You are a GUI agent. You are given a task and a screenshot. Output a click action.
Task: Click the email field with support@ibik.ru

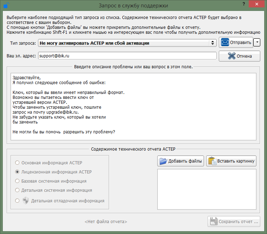coord(127,56)
